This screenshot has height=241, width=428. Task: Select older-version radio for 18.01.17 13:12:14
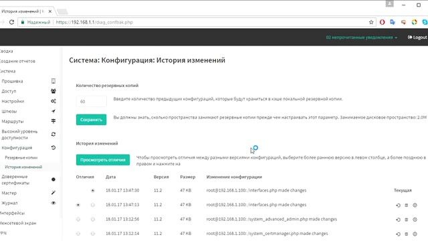78,234
